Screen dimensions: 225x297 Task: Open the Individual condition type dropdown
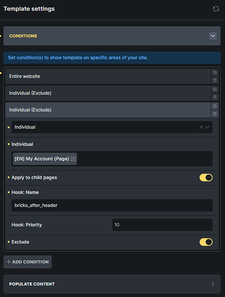point(112,127)
